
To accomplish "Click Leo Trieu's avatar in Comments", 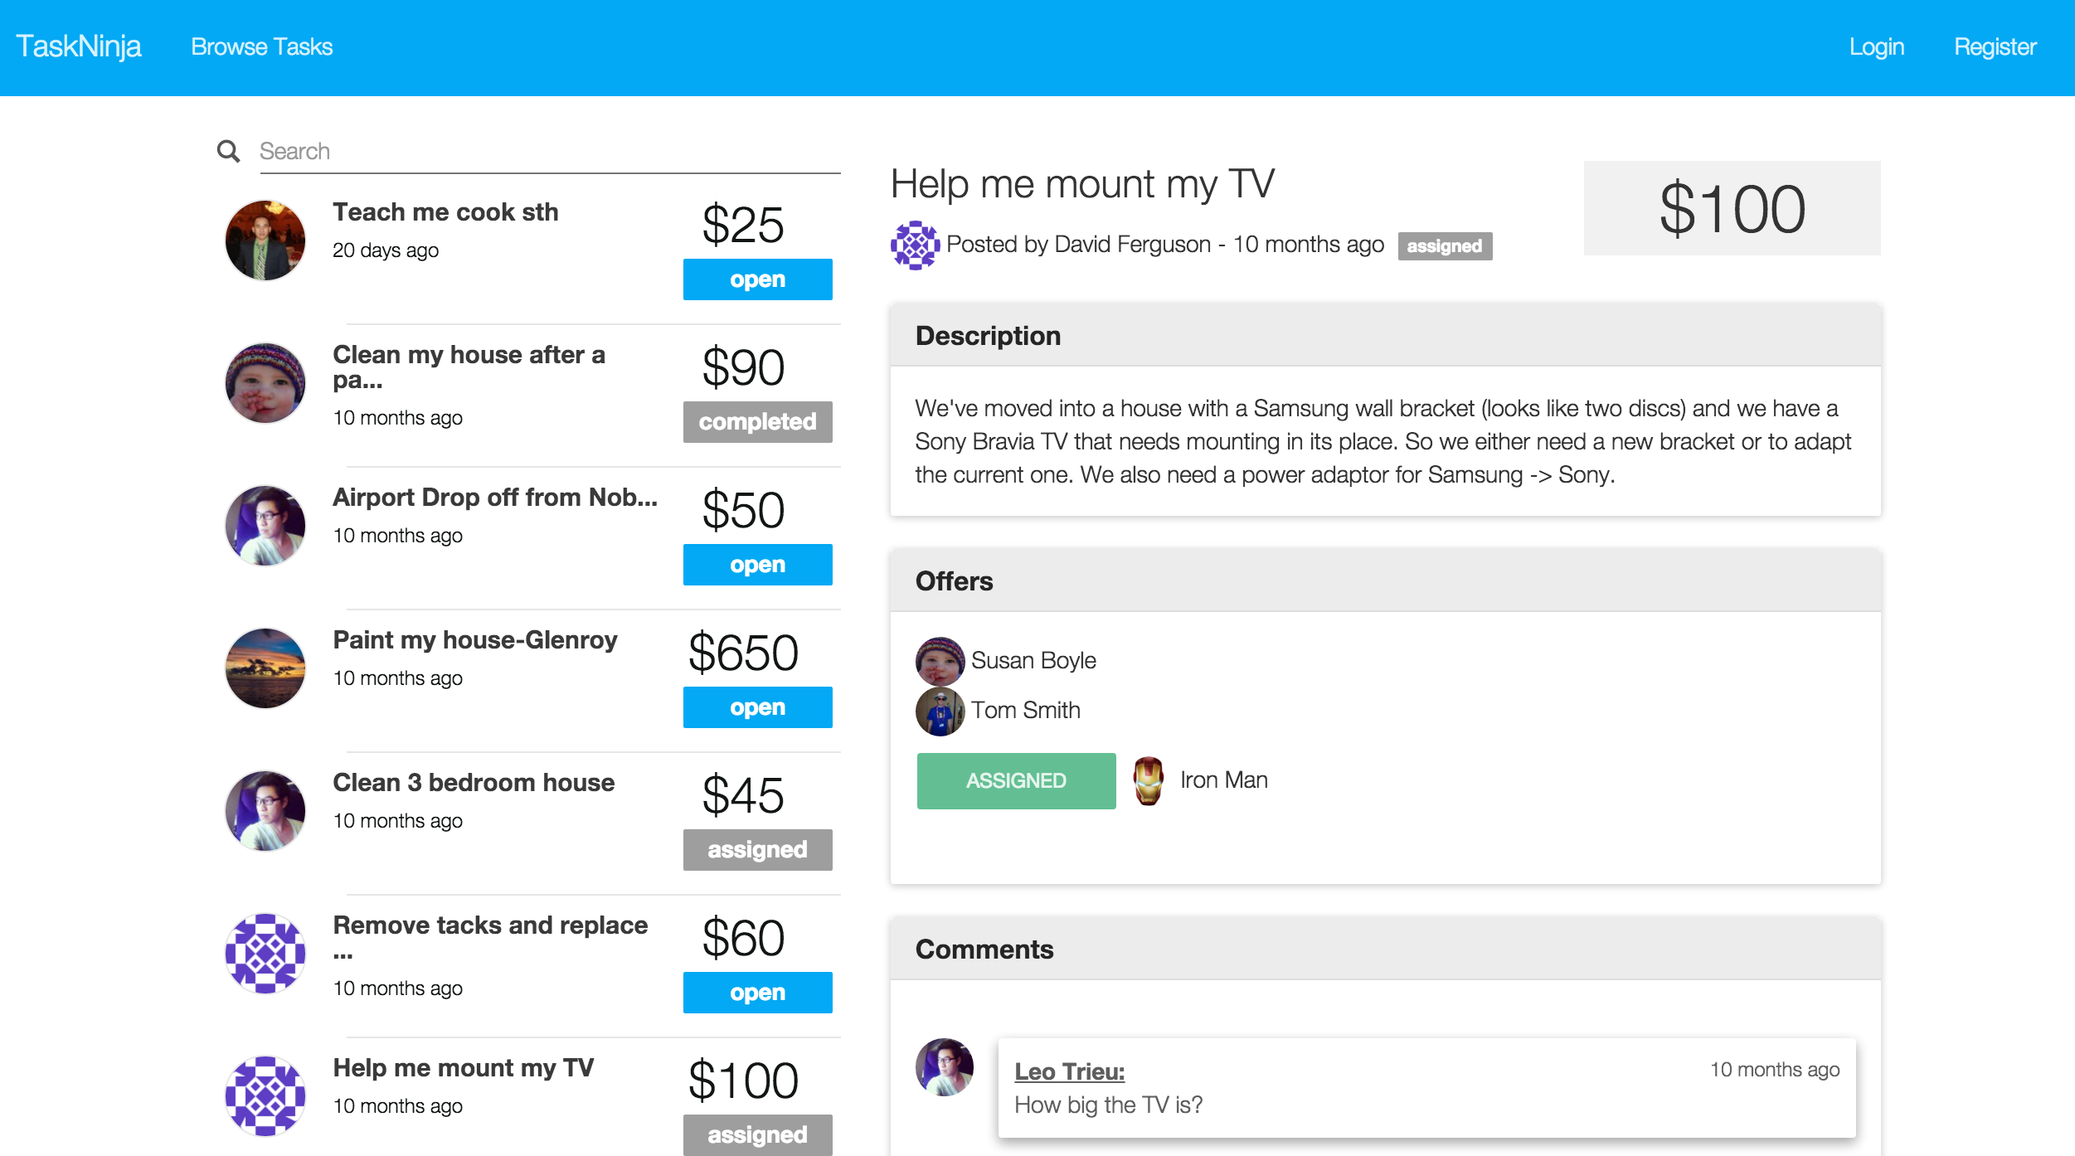I will pos(944,1067).
